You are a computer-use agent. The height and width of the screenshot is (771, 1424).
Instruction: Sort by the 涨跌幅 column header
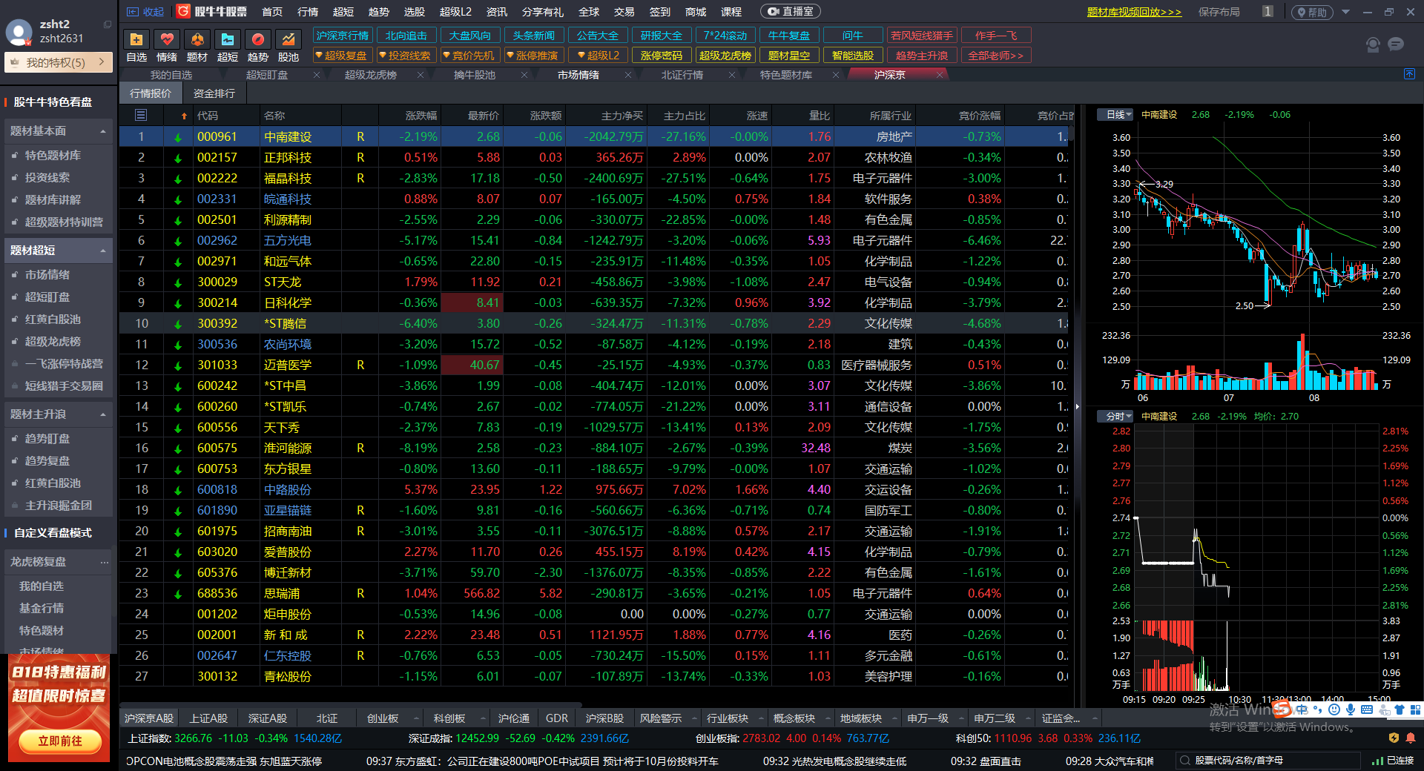[x=421, y=115]
